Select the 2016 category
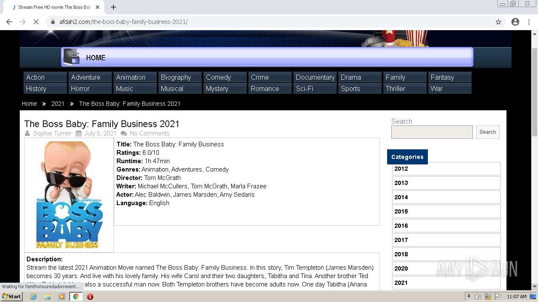Viewport: 538px width, 302px height. [446, 226]
